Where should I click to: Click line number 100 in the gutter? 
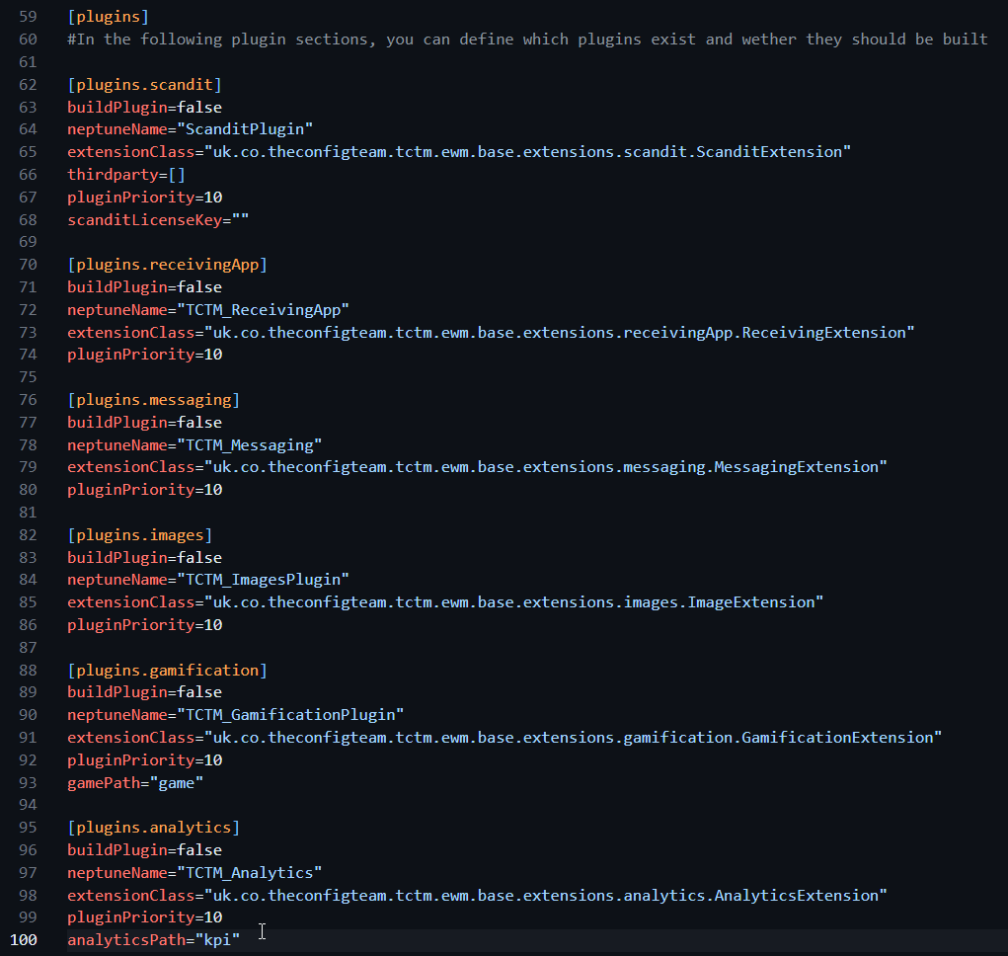(24, 940)
